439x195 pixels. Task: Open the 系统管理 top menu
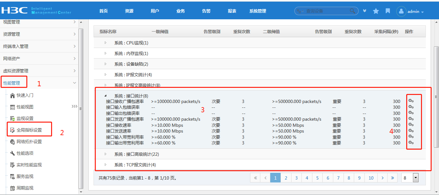[257, 11]
